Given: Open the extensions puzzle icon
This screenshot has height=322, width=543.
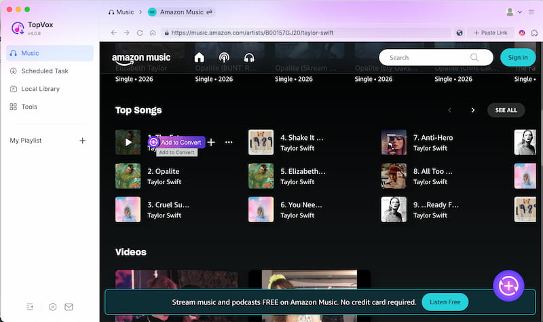Looking at the screenshot, I should (x=535, y=33).
